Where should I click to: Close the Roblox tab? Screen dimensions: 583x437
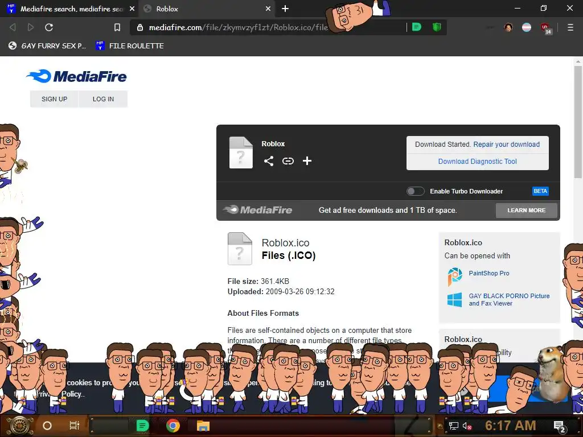pyautogui.click(x=268, y=9)
